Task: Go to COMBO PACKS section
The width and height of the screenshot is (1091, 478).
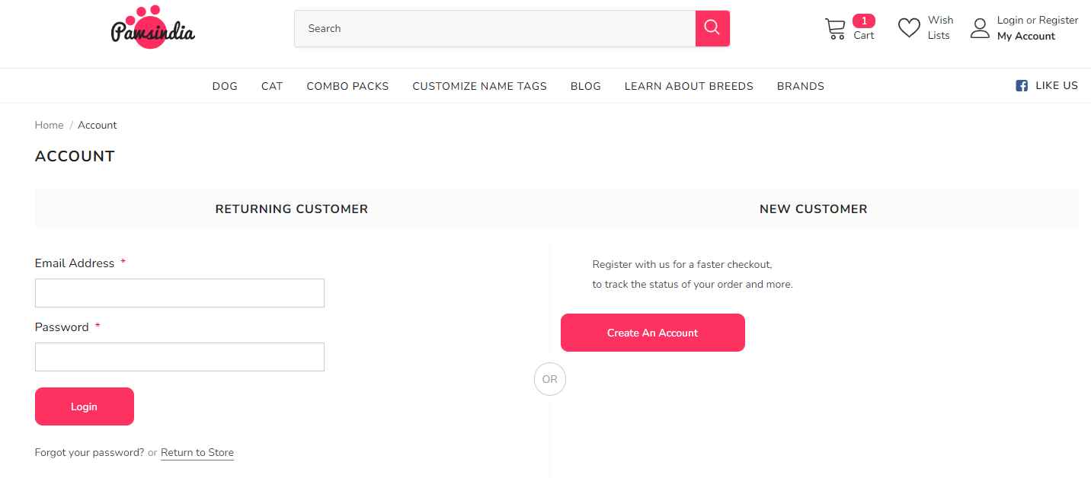Action: click(x=347, y=86)
